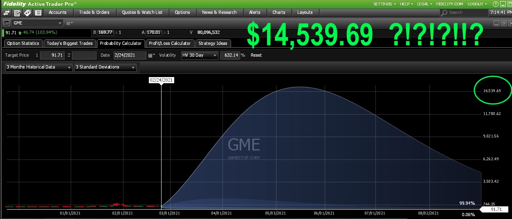The width and height of the screenshot is (512, 219).
Task: Click the bid price 169.77 button
Action: coord(105,32)
